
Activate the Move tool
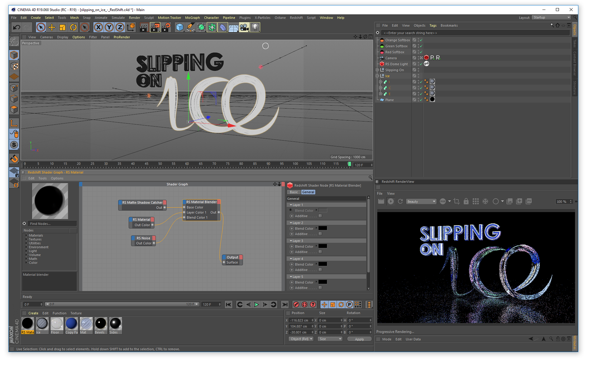(x=52, y=27)
